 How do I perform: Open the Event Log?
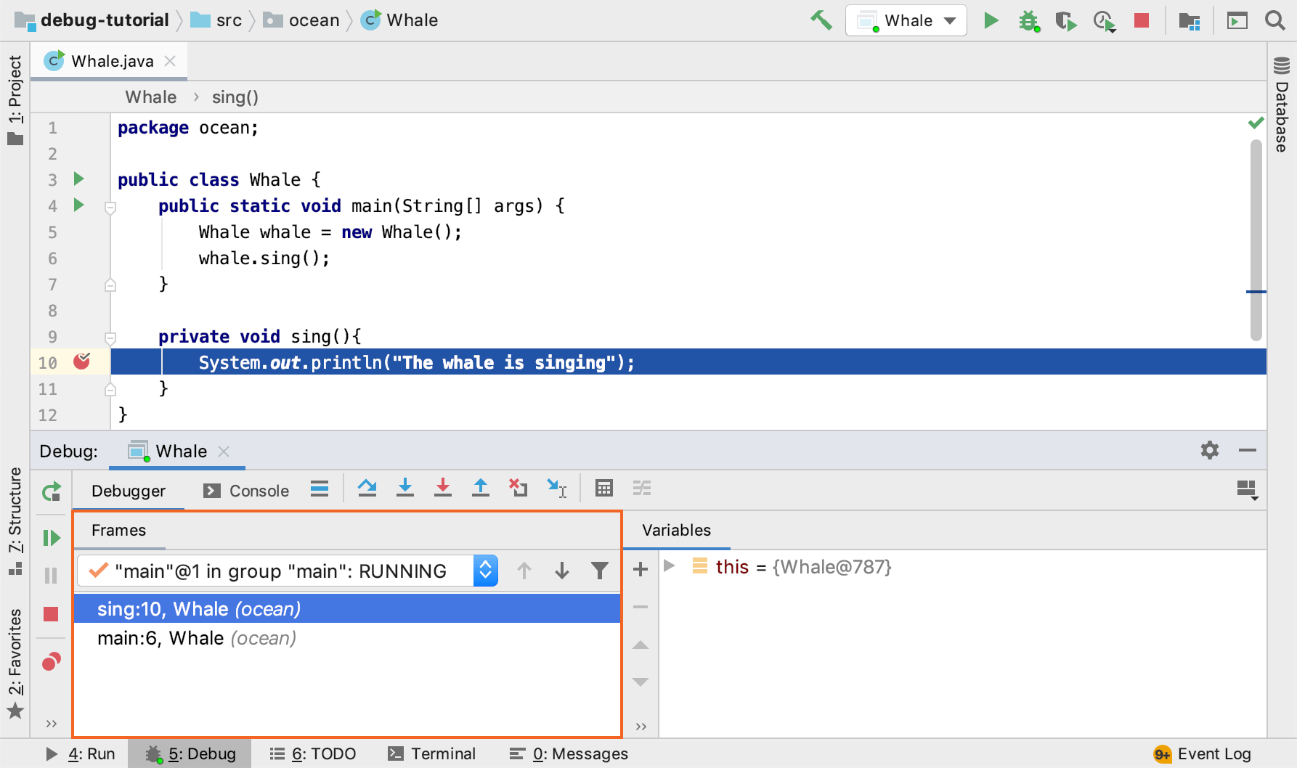pos(1202,754)
